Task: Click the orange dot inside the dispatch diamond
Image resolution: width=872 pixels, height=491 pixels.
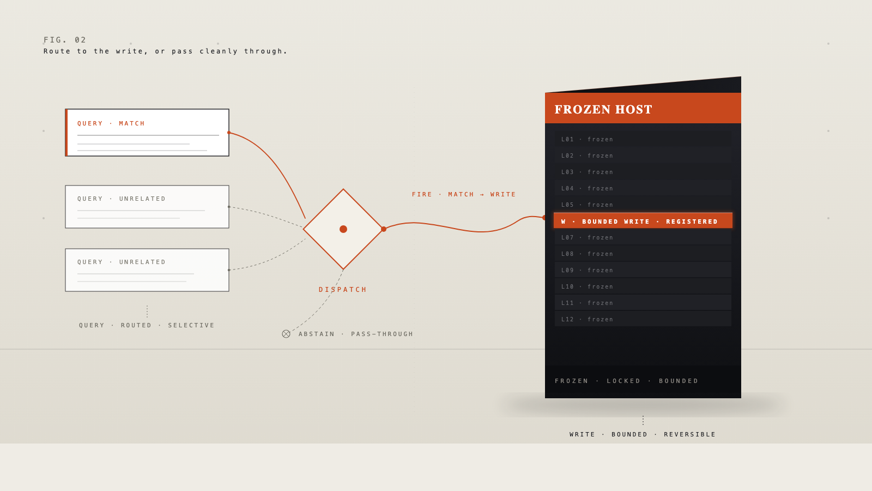Action: (x=343, y=229)
